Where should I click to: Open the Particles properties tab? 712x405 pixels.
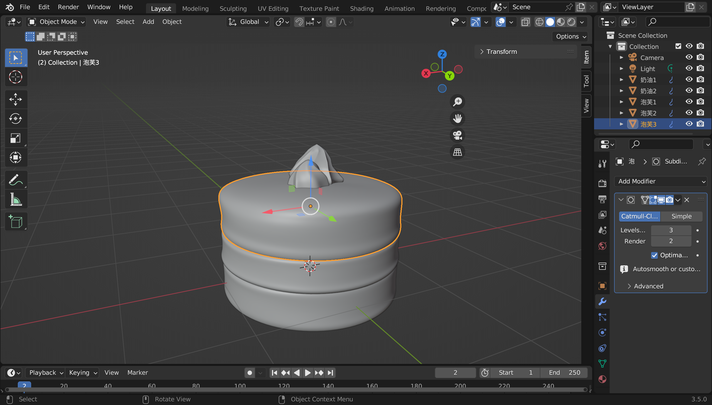pos(602,317)
